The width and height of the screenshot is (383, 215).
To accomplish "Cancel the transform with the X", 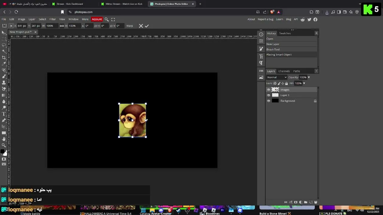I will (141, 26).
